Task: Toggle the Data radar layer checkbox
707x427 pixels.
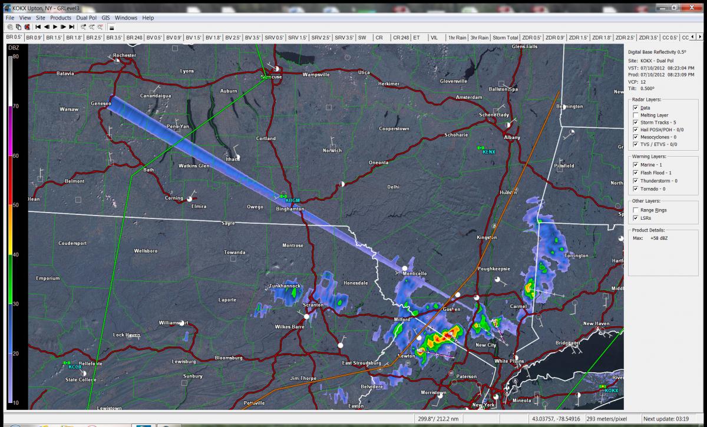Action: 635,108
